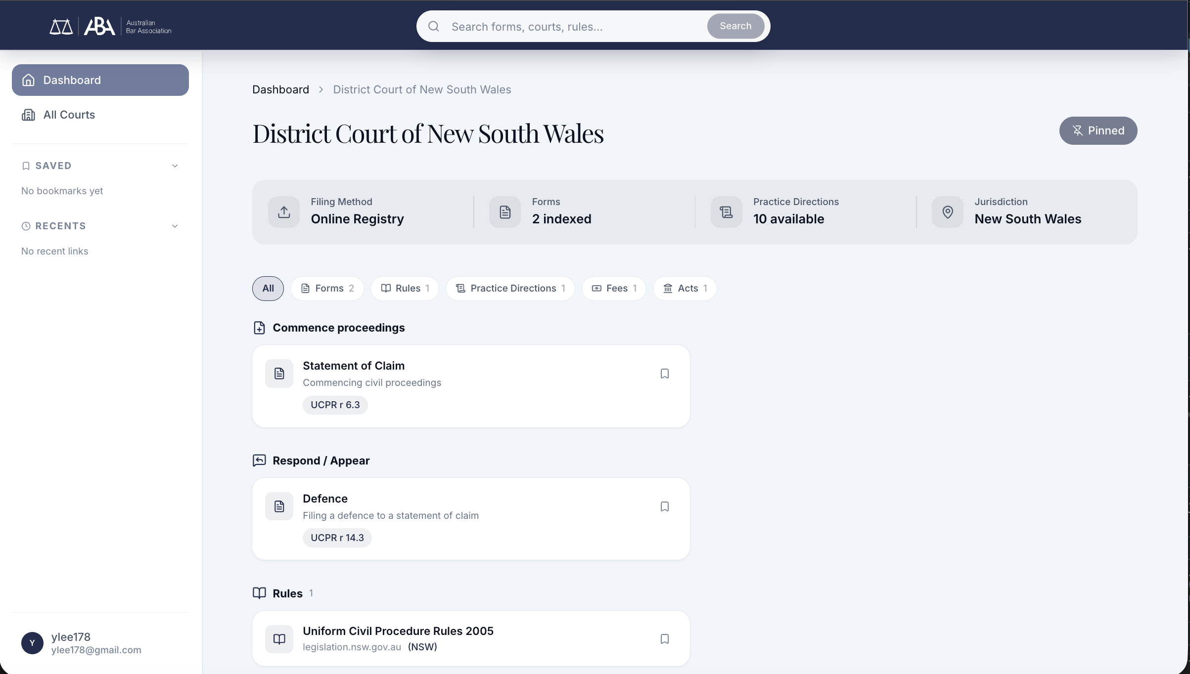Click the Practice Directions scroll icon

pyautogui.click(x=726, y=212)
